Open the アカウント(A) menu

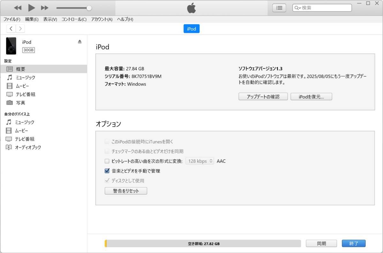pos(102,19)
